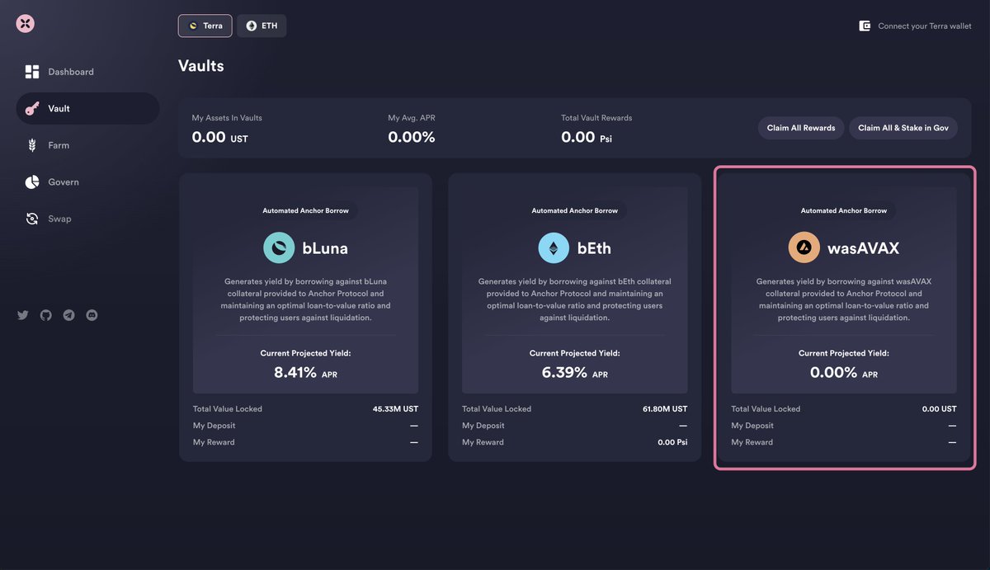The width and height of the screenshot is (990, 570).
Task: Click the bEth Automated Anchor Borrow badge
Action: coord(574,210)
